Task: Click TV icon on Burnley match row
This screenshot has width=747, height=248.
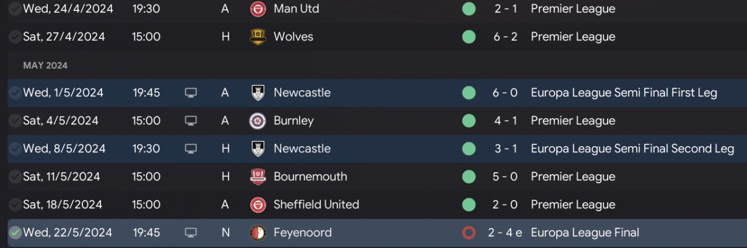Action: pyautogui.click(x=191, y=121)
